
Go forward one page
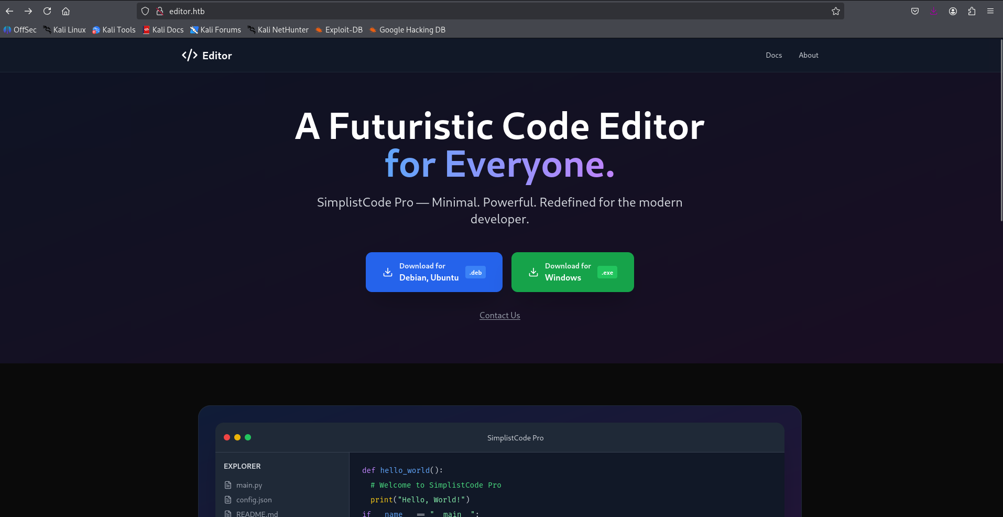pos(28,11)
